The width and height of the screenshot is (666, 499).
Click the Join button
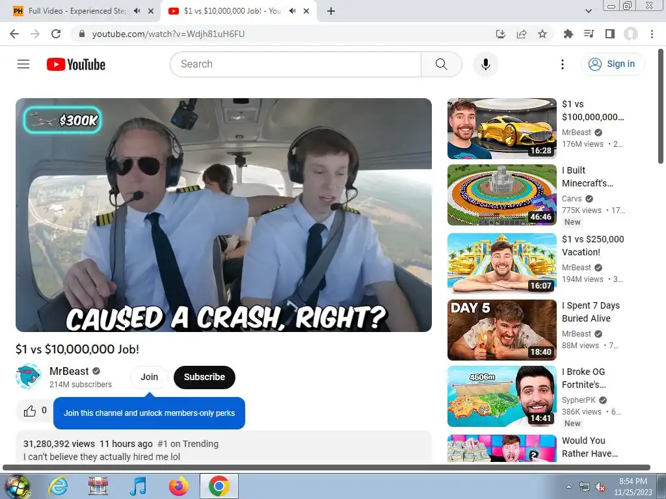[x=149, y=377]
